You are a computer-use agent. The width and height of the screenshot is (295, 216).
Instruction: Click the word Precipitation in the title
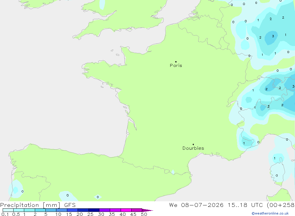click(19, 205)
